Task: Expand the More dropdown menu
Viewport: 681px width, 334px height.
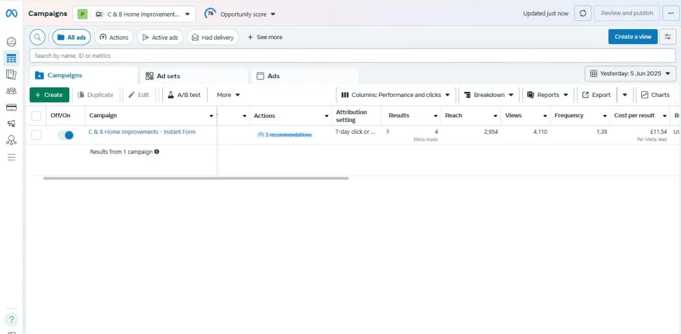Action: (229, 95)
